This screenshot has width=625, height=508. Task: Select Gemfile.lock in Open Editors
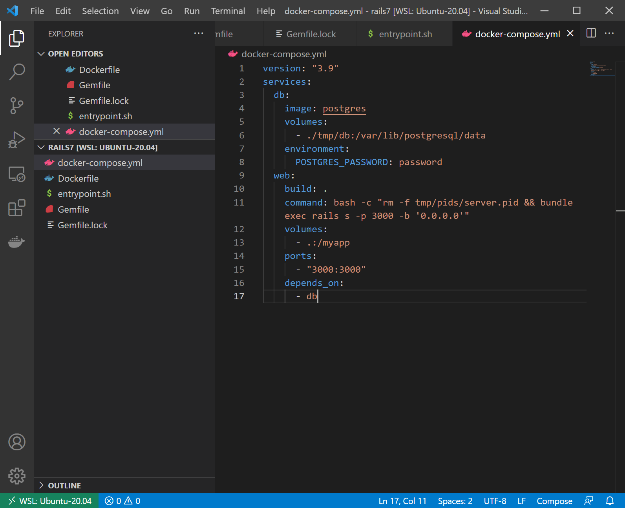(x=124, y=101)
